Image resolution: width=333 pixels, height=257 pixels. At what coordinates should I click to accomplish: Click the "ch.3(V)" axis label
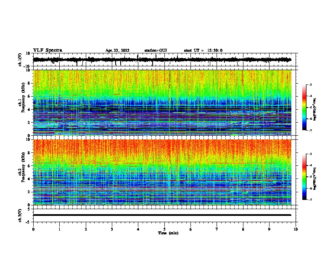[21, 216]
